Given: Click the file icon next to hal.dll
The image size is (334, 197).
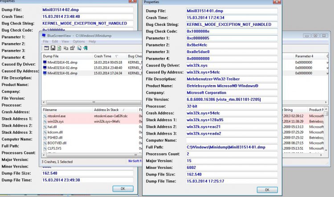Looking at the screenshot, I should pos(45,127).
